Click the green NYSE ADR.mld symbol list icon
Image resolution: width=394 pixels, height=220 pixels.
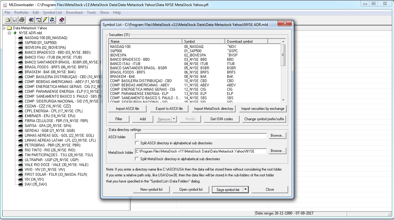(15, 33)
